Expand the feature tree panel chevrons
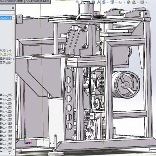This screenshot has height=156, width=156. point(13,8)
